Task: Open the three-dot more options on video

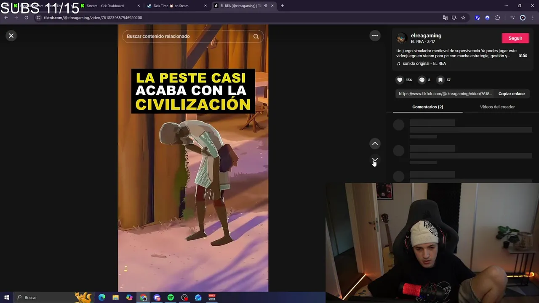Action: coord(375,36)
